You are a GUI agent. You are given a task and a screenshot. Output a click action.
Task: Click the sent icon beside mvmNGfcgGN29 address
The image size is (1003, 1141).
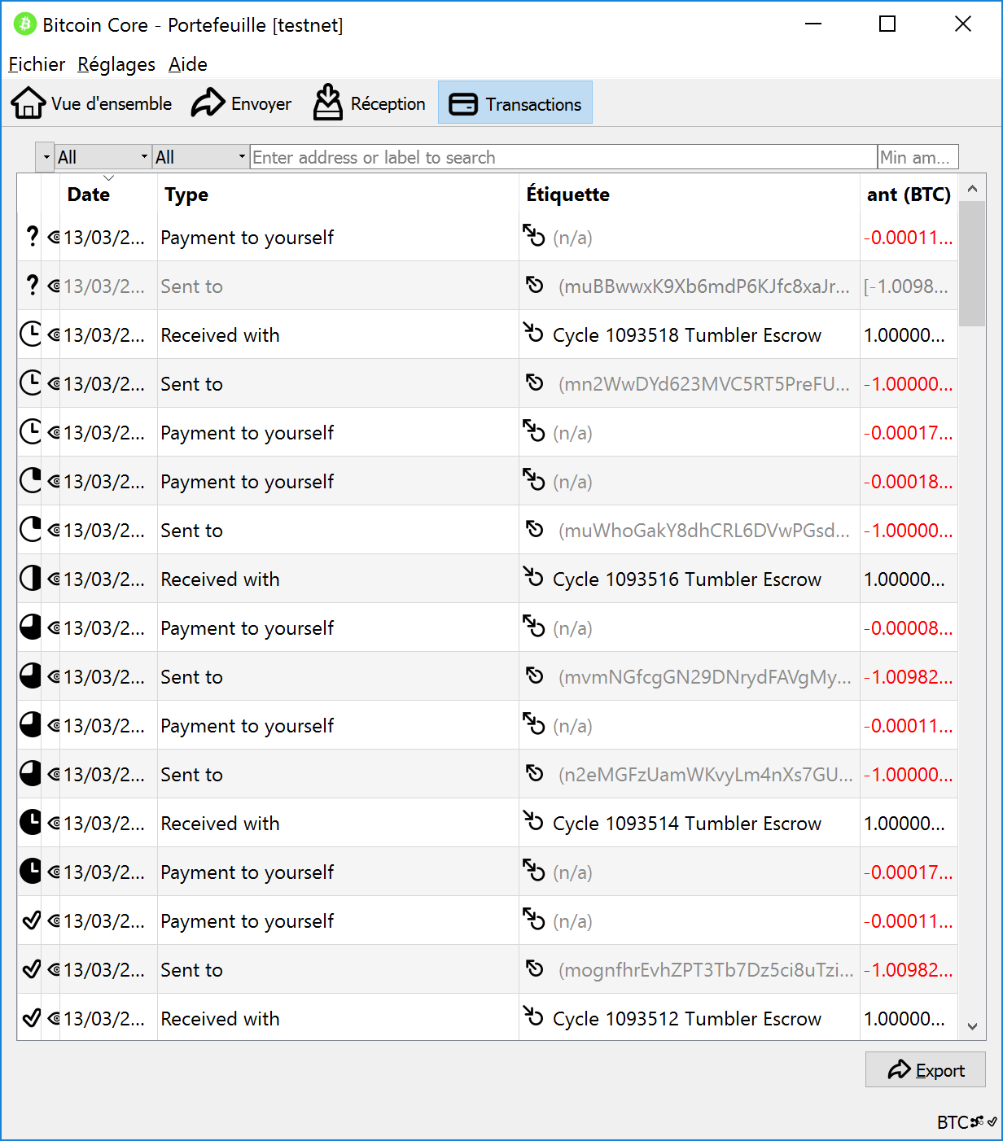point(534,675)
